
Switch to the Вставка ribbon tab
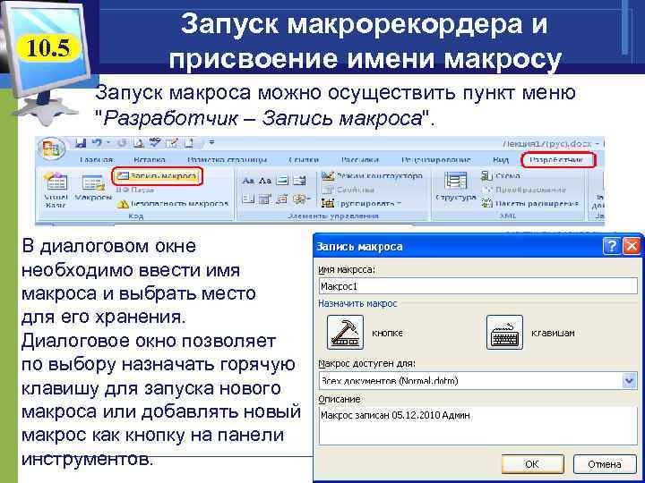pos(150,160)
